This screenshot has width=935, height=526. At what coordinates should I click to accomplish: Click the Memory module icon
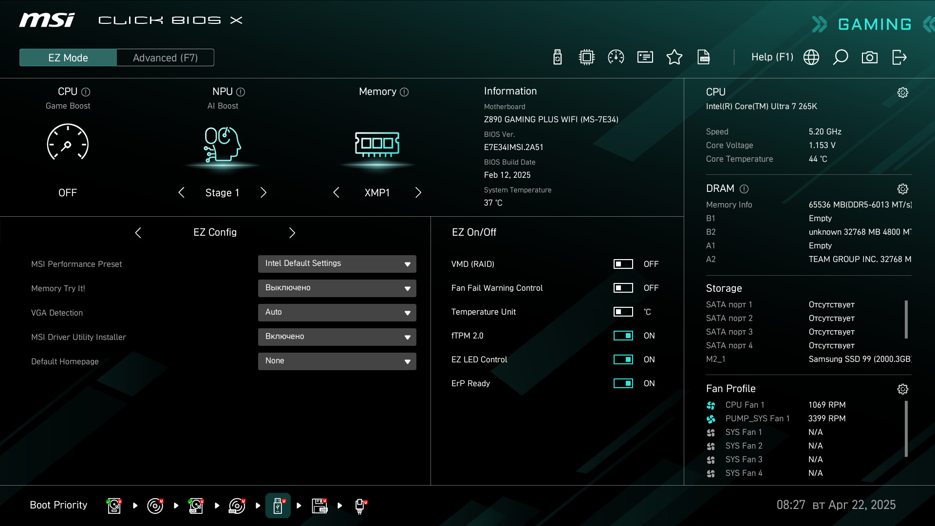coord(377,144)
